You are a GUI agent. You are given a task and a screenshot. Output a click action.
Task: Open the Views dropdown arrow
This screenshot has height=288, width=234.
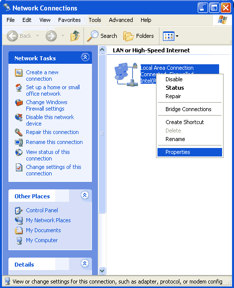pyautogui.click(x=177, y=36)
